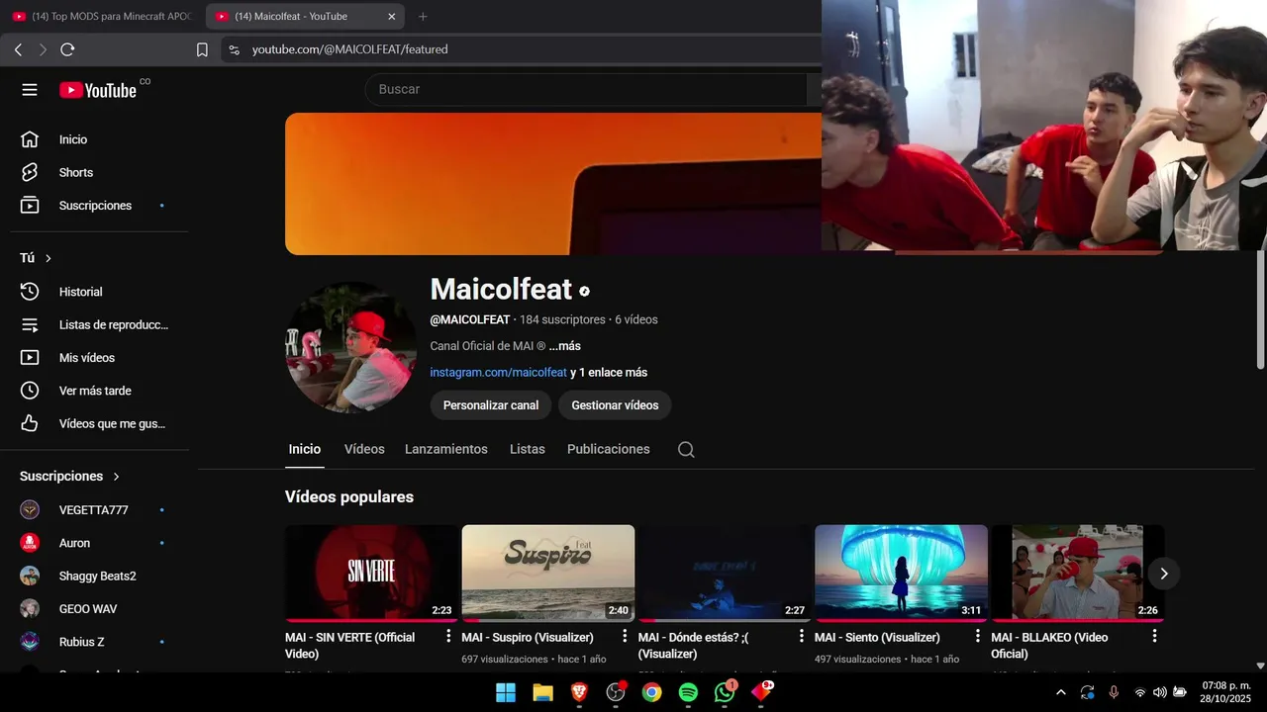The width and height of the screenshot is (1267, 712).
Task: Open the volume control in system tray
Action: pyautogui.click(x=1159, y=692)
